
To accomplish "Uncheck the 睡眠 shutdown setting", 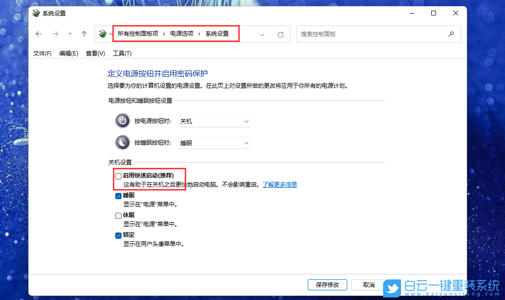I will (118, 195).
